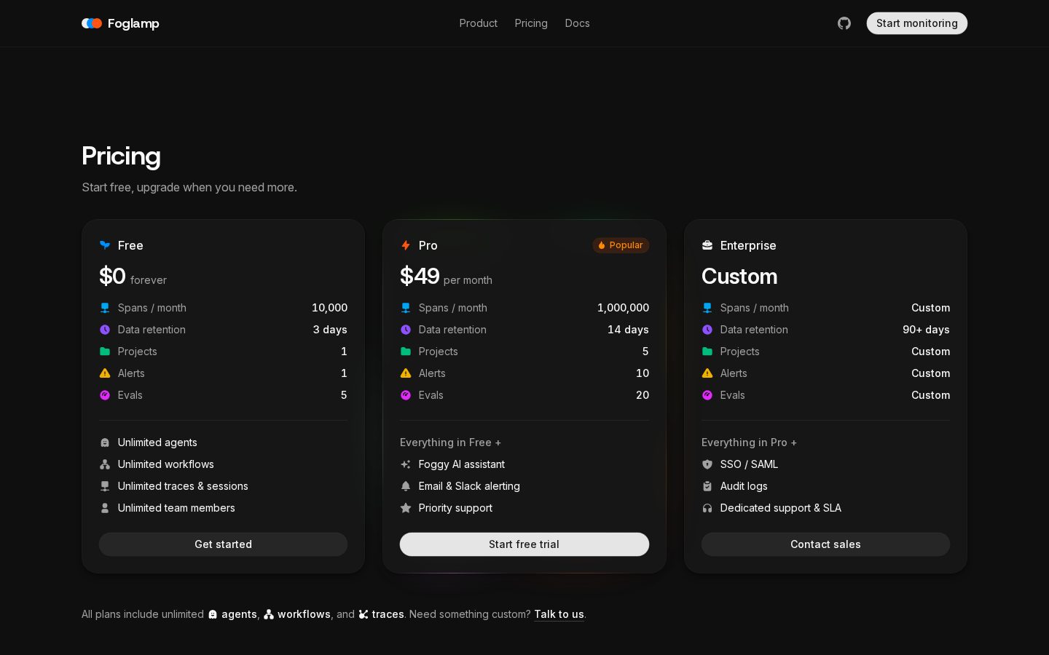Click the Unlimited team members person icon
The height and width of the screenshot is (655, 1049).
(x=105, y=508)
